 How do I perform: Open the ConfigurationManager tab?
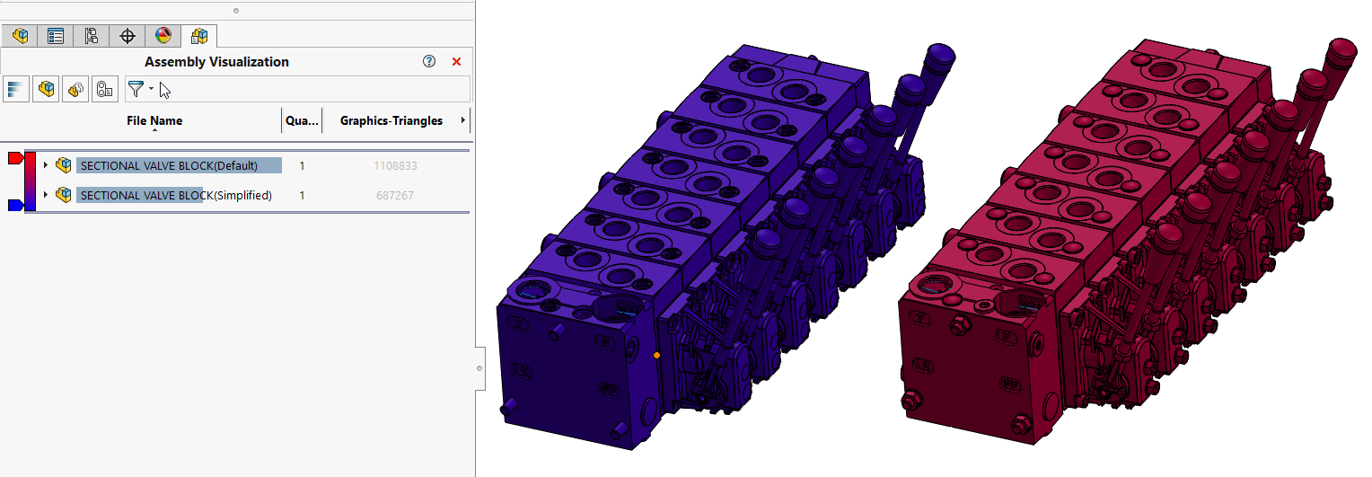pos(91,36)
